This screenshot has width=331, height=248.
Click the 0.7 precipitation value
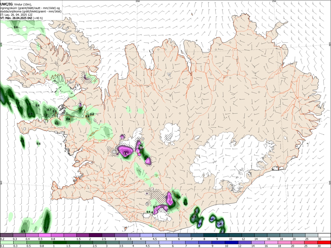click(49, 110)
